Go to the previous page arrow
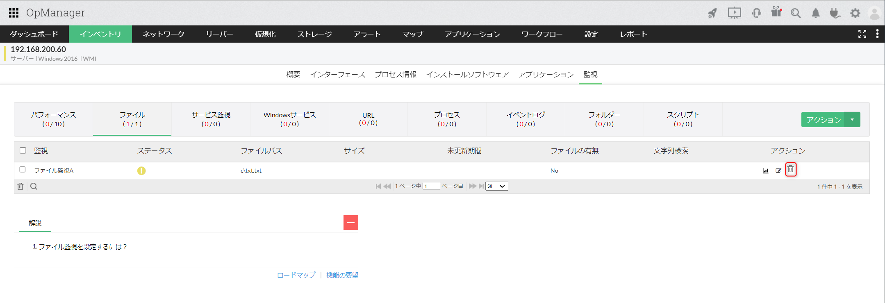Image resolution: width=885 pixels, height=303 pixels. click(387, 186)
